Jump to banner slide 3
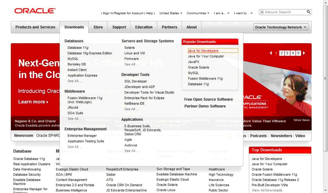Screen dimensions: 328x193 [x=287, y=53]
